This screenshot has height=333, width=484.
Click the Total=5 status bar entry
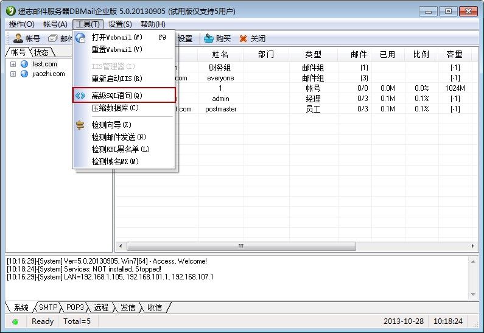(77, 321)
